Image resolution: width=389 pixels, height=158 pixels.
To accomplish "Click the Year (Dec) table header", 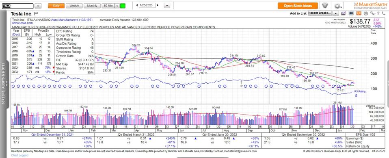I will point(16,32).
